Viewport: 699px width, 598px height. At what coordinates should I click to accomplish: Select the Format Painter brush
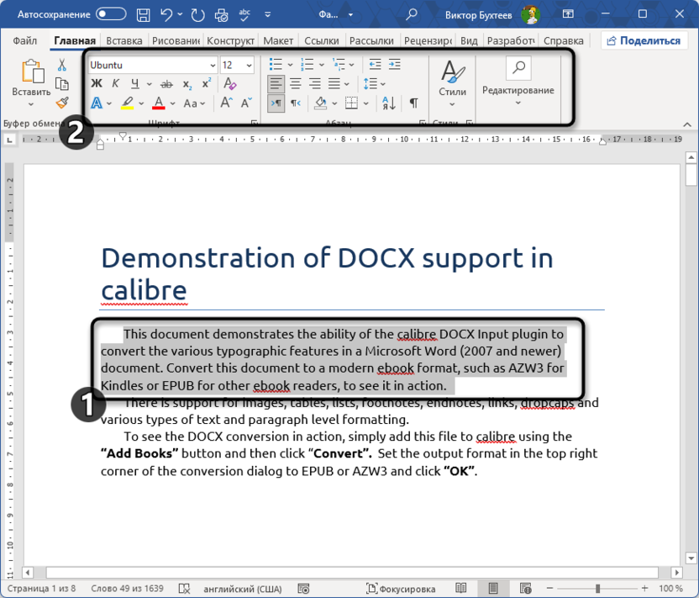click(x=62, y=103)
